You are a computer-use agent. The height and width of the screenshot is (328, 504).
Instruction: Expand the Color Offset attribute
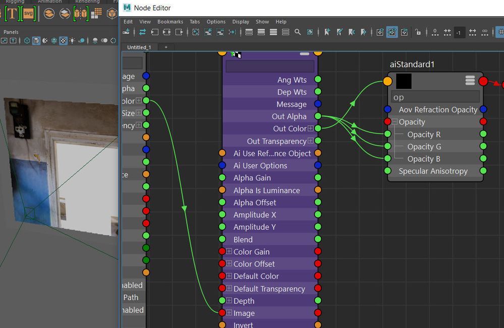click(229, 263)
